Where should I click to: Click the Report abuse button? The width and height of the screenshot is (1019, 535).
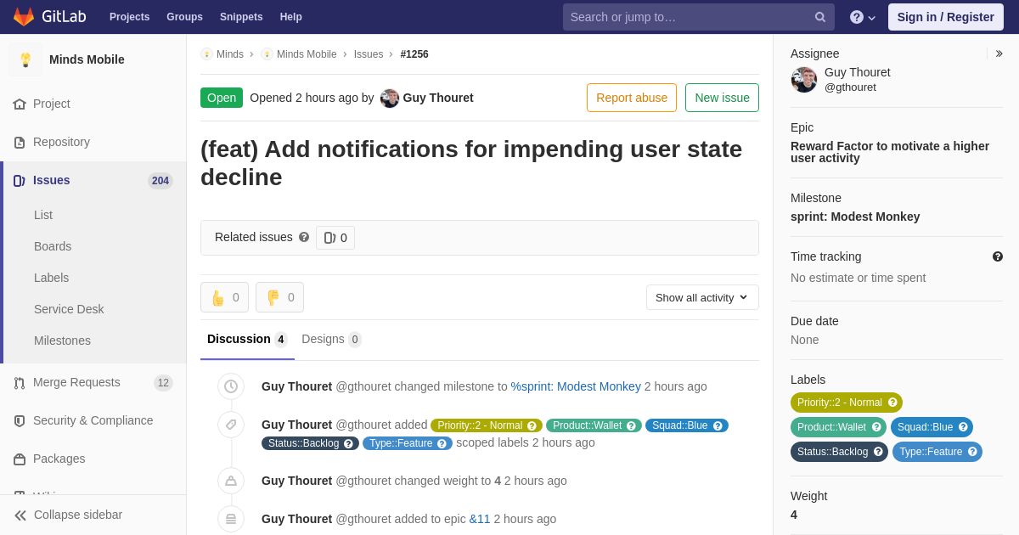click(x=632, y=98)
